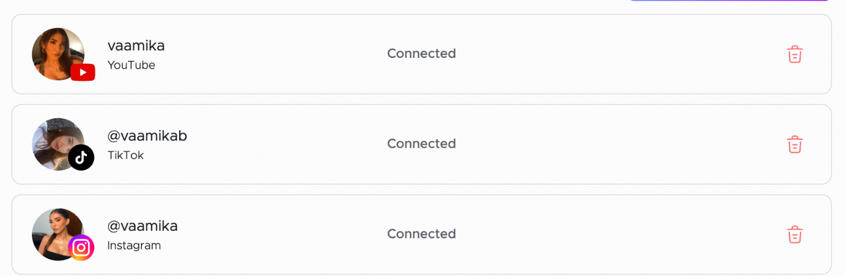This screenshot has width=845, height=276.
Task: Delete the vaamika YouTube connection
Action: [x=795, y=54]
